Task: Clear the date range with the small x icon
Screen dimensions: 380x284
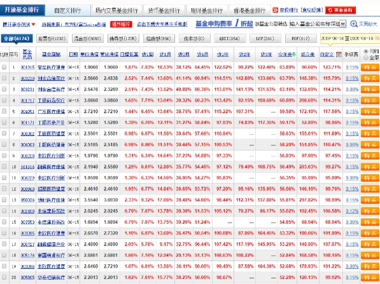Action: tap(377, 38)
